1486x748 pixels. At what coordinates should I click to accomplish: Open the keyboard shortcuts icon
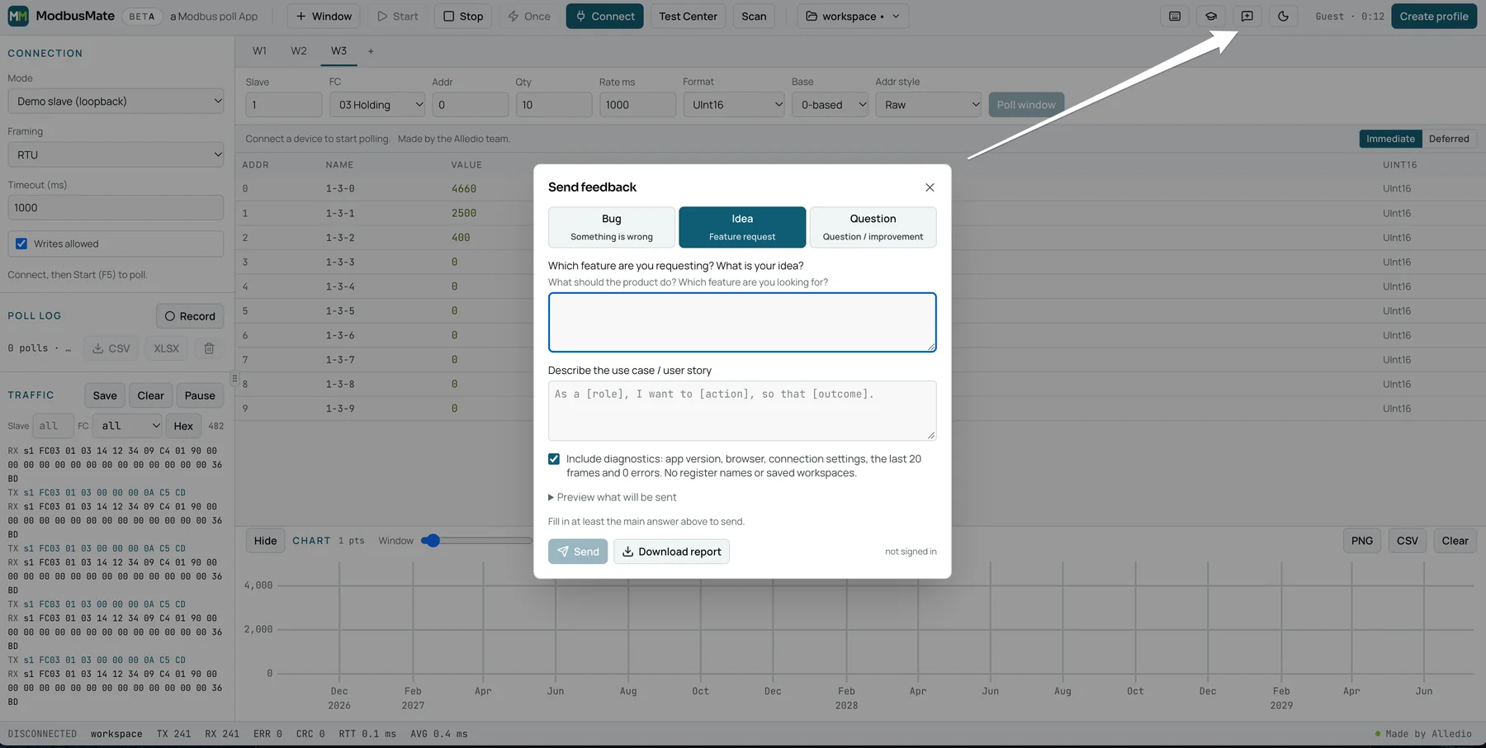pos(1175,17)
